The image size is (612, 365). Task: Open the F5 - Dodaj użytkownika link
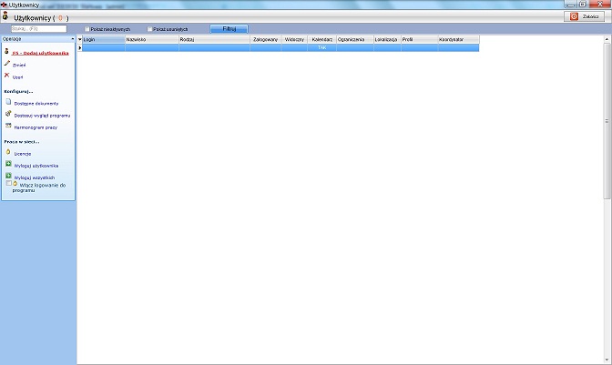40,53
